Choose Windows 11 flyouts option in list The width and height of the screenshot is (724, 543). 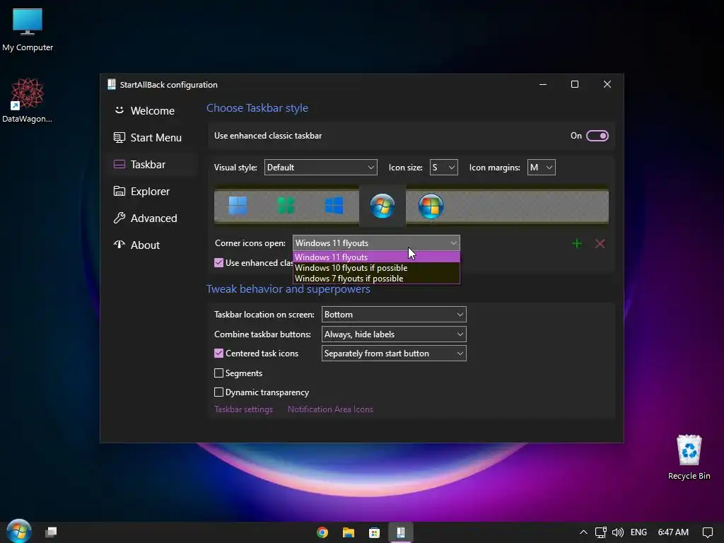[376, 257]
